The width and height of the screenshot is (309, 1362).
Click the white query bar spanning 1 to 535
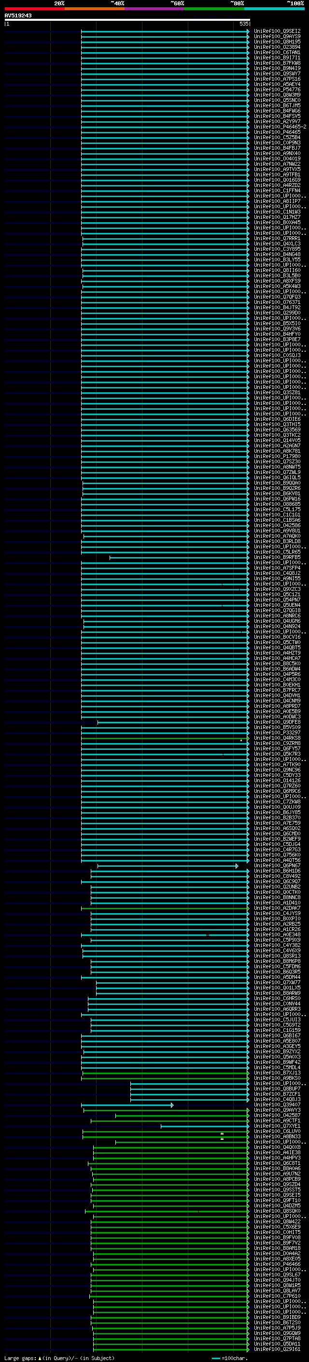[x=127, y=19]
